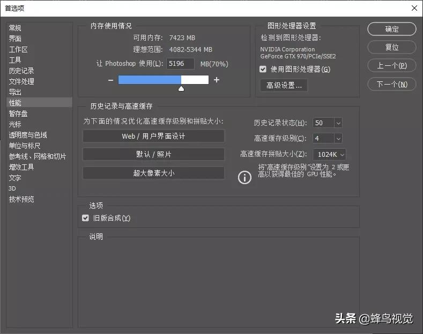Viewport: 423px width, 334px height.
Task: Open 光标 preferences category
Action: pos(39,124)
